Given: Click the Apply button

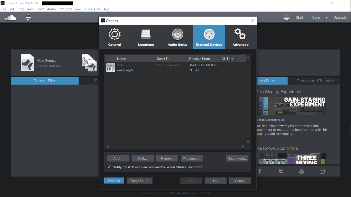Looking at the screenshot, I should [191, 181].
